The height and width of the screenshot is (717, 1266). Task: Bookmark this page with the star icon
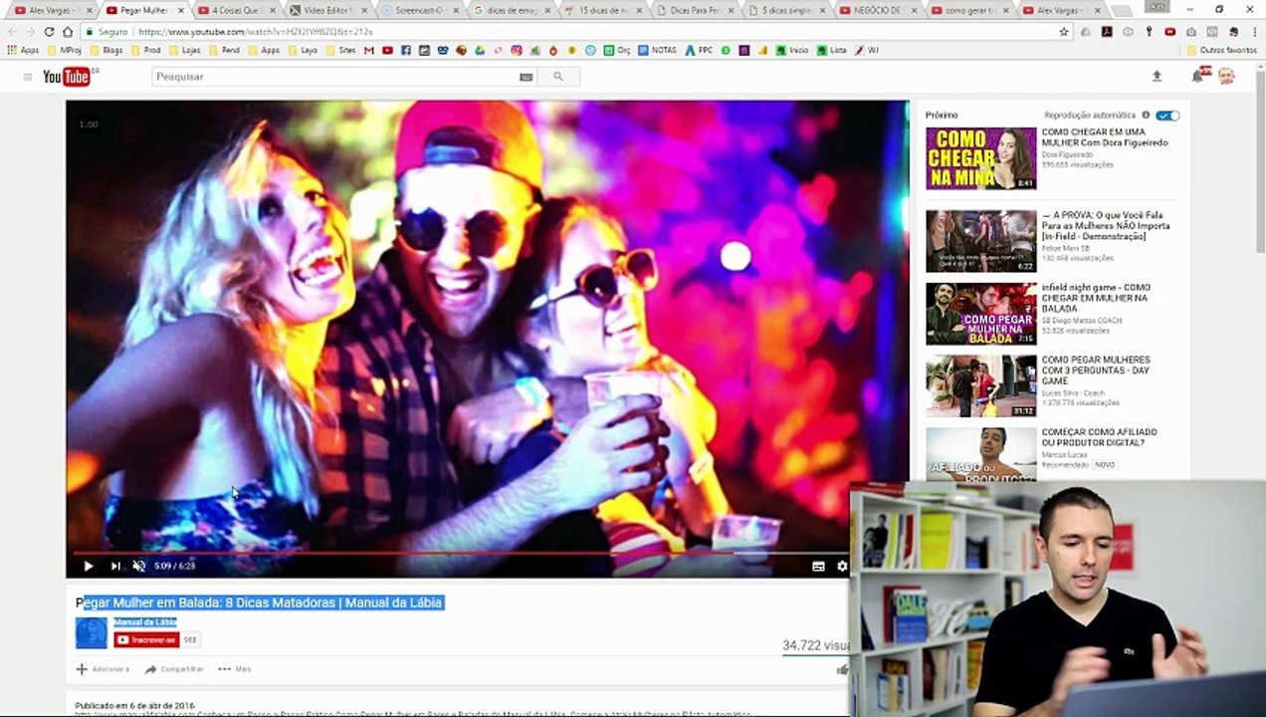point(1064,32)
